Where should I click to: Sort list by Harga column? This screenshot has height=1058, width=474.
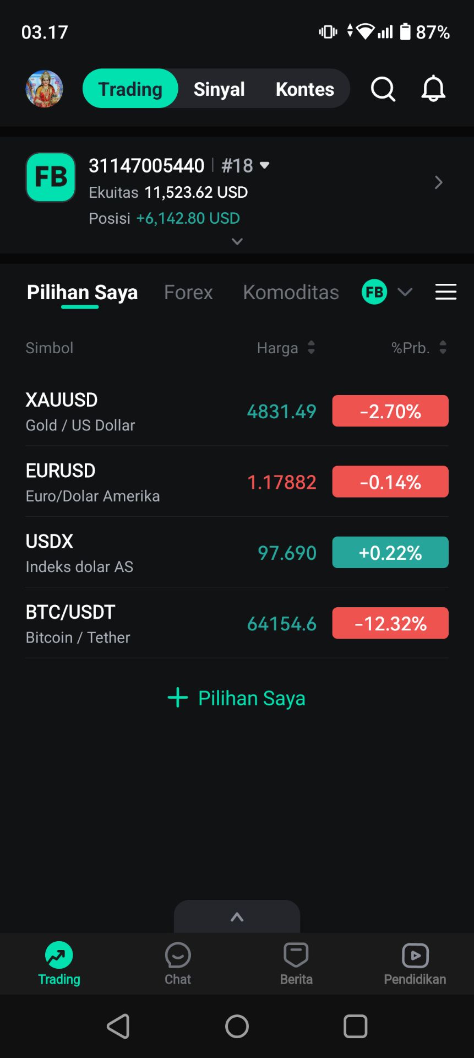(x=286, y=348)
